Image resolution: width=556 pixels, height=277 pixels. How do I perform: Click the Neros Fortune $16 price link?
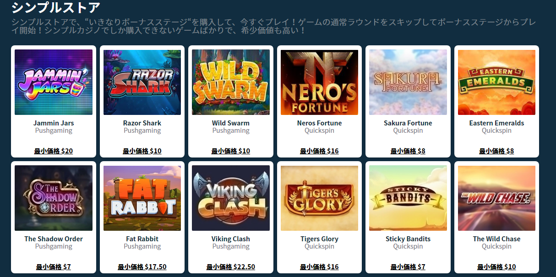pos(319,151)
